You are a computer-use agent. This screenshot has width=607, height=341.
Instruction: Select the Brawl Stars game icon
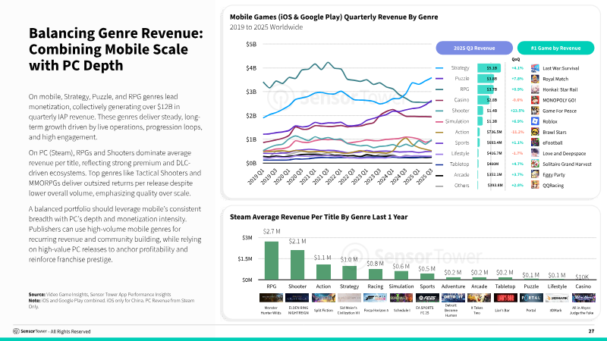[x=535, y=132]
